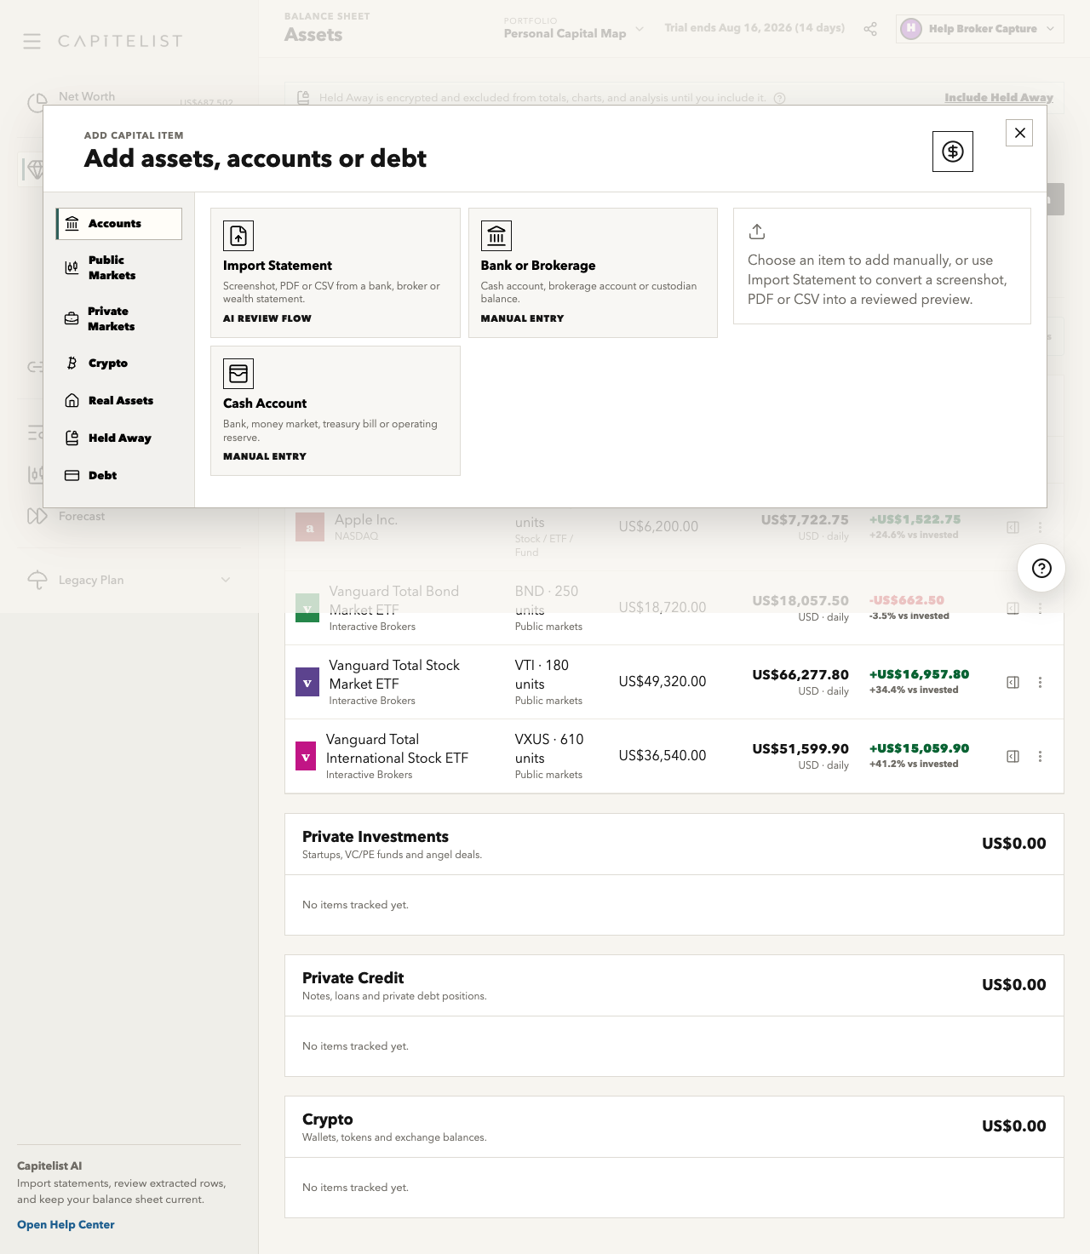Click the US$49,320.00 invested amount
Image resolution: width=1090 pixels, height=1254 pixels.
(x=663, y=682)
